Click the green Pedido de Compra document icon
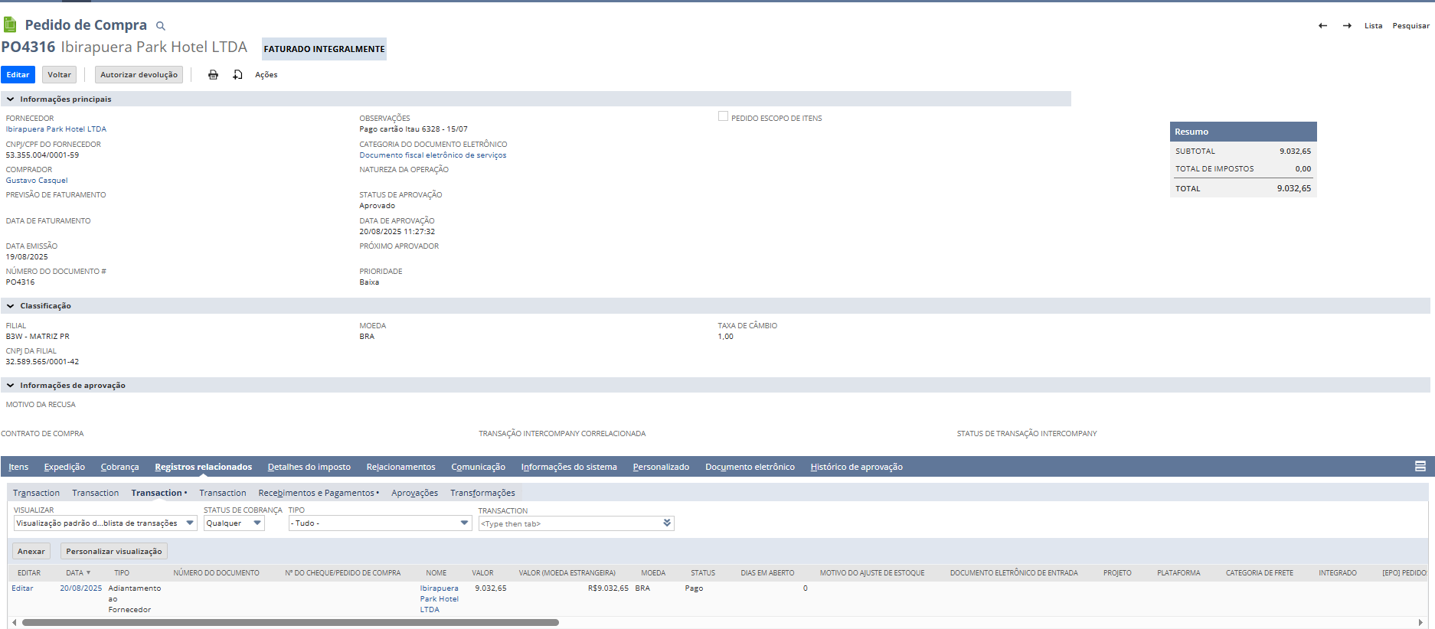This screenshot has height=629, width=1435. coord(10,25)
